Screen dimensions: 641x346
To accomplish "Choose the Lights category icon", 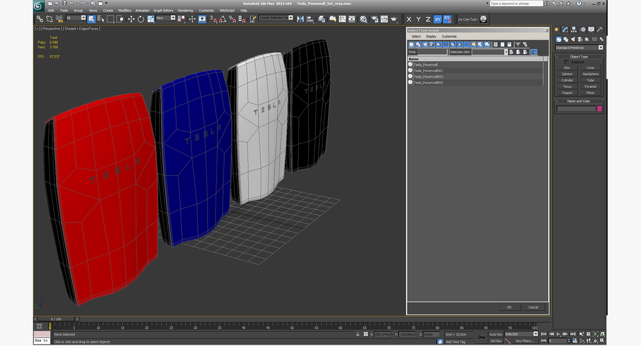I will click(x=573, y=39).
